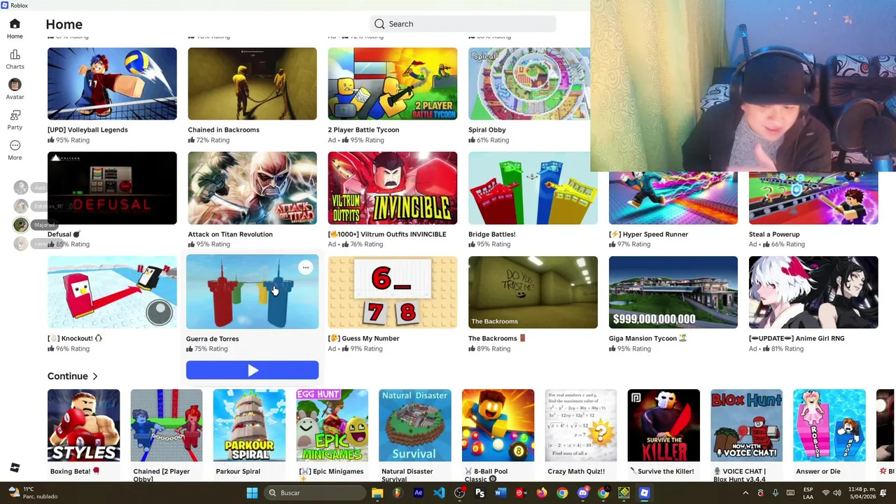Image resolution: width=896 pixels, height=504 pixels.
Task: Continue playing Crazy Math Quiz!!
Action: pyautogui.click(x=581, y=426)
